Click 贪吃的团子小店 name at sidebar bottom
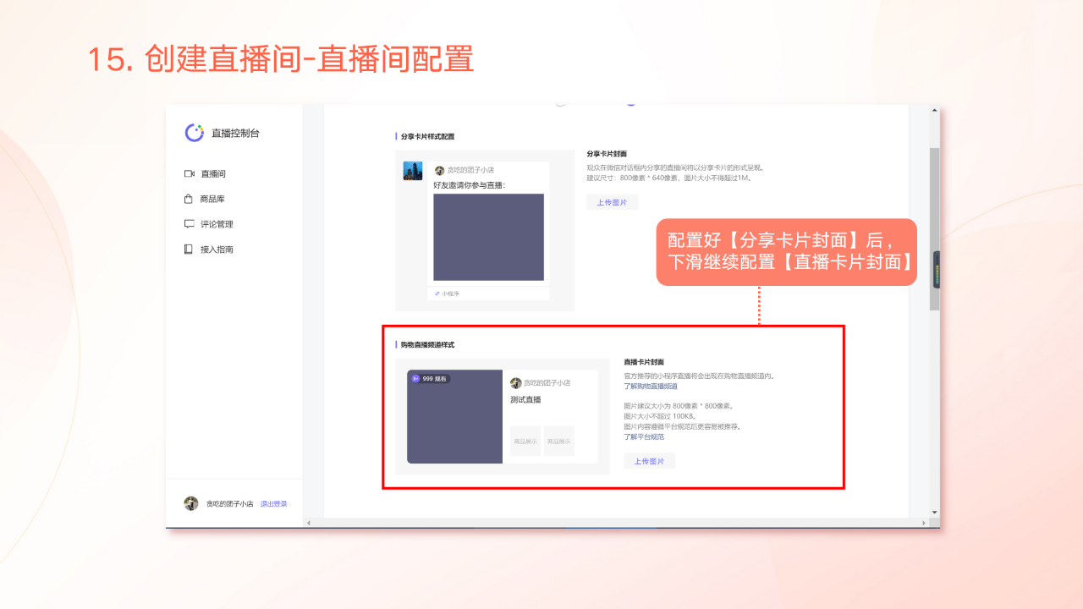The image size is (1083, 609). 229,503
